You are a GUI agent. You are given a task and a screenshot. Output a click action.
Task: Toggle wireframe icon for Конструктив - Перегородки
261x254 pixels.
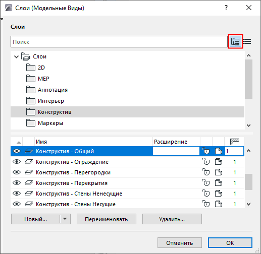pos(29,172)
